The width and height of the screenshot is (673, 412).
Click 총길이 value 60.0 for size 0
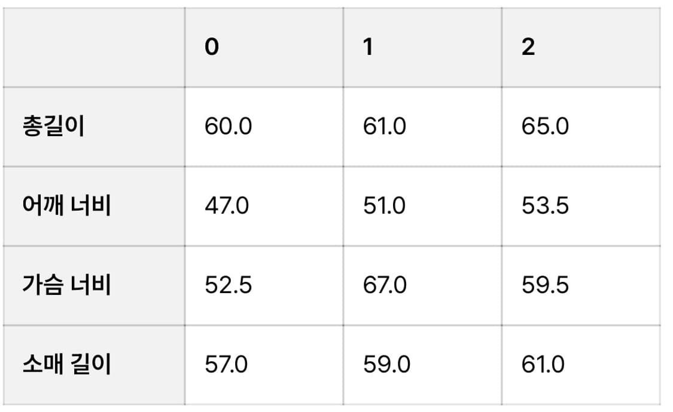click(x=229, y=127)
